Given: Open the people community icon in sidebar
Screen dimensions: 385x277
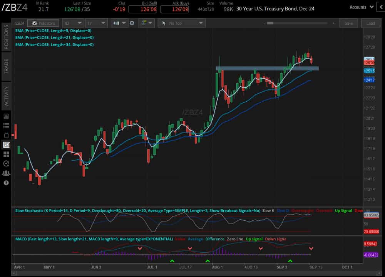Looking at the screenshot, I should click(6, 173).
